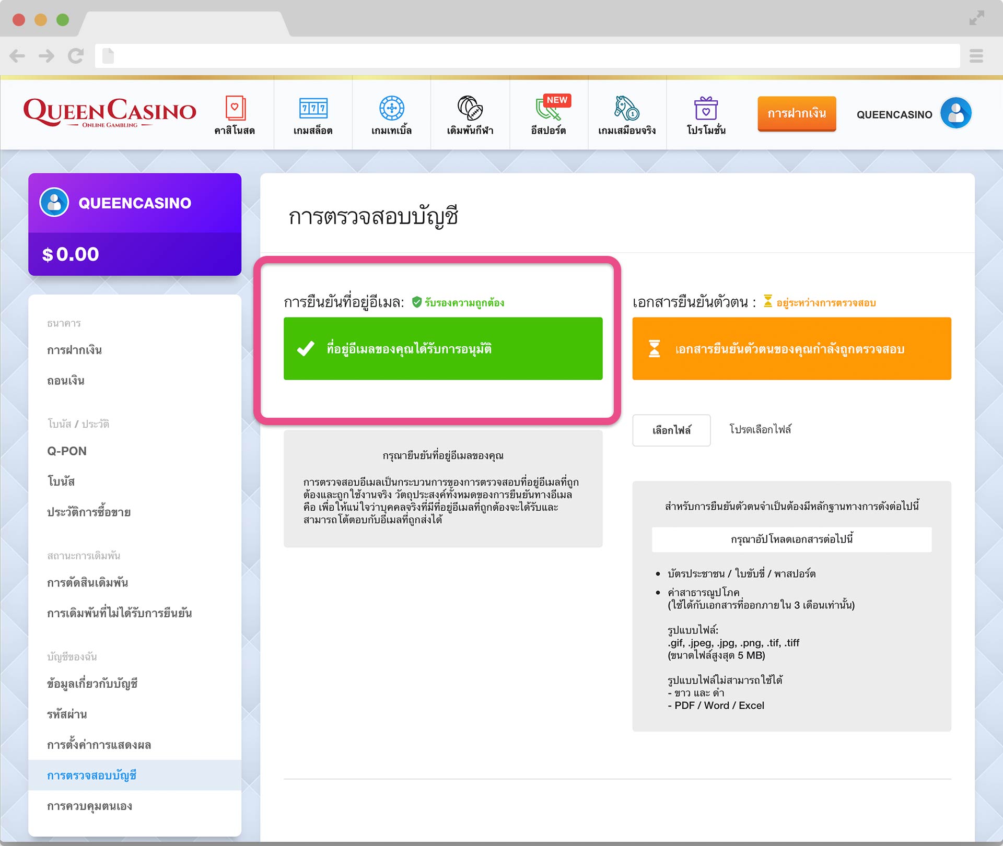
Task: Click the browser reload icon
Action: pos(76,56)
